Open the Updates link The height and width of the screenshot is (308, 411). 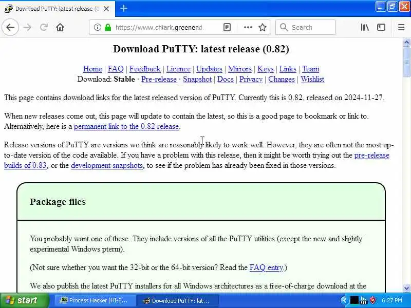[x=209, y=69]
